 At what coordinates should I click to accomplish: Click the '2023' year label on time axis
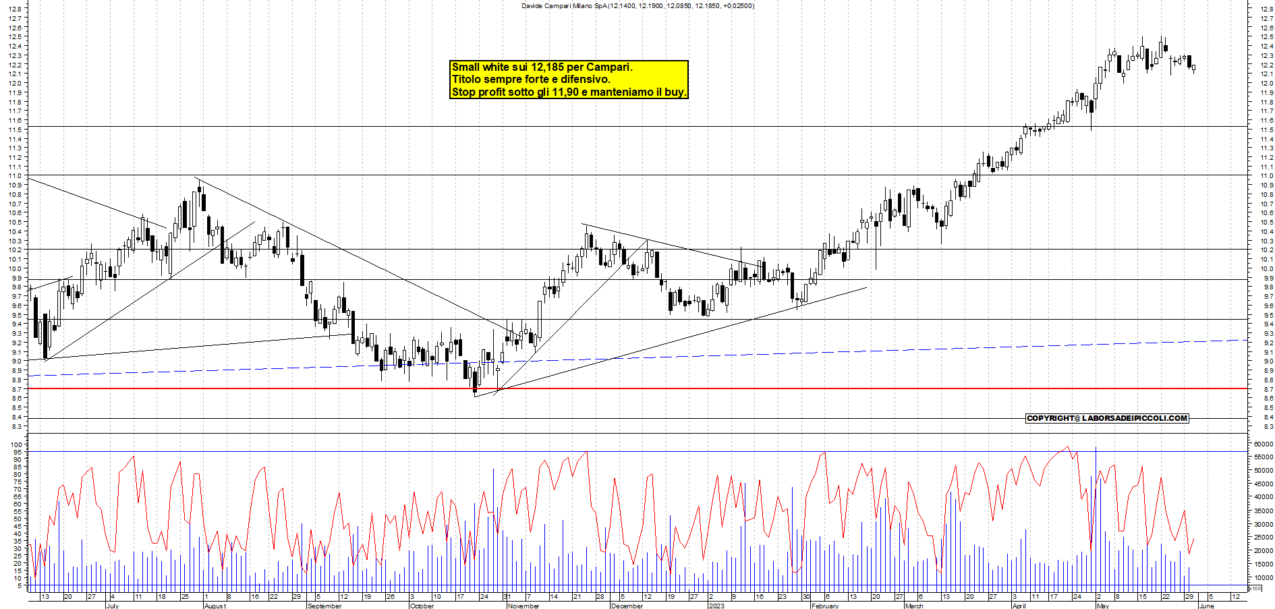point(716,606)
